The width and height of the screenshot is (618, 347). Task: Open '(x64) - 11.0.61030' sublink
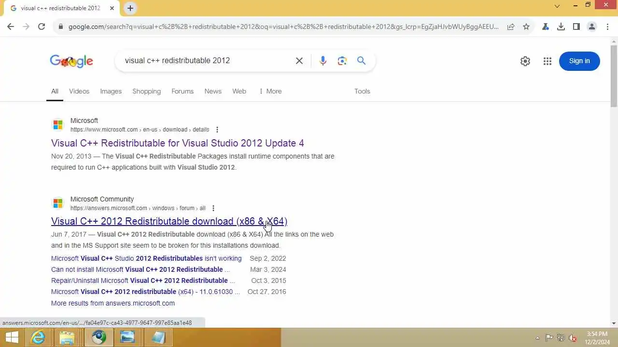point(145,292)
